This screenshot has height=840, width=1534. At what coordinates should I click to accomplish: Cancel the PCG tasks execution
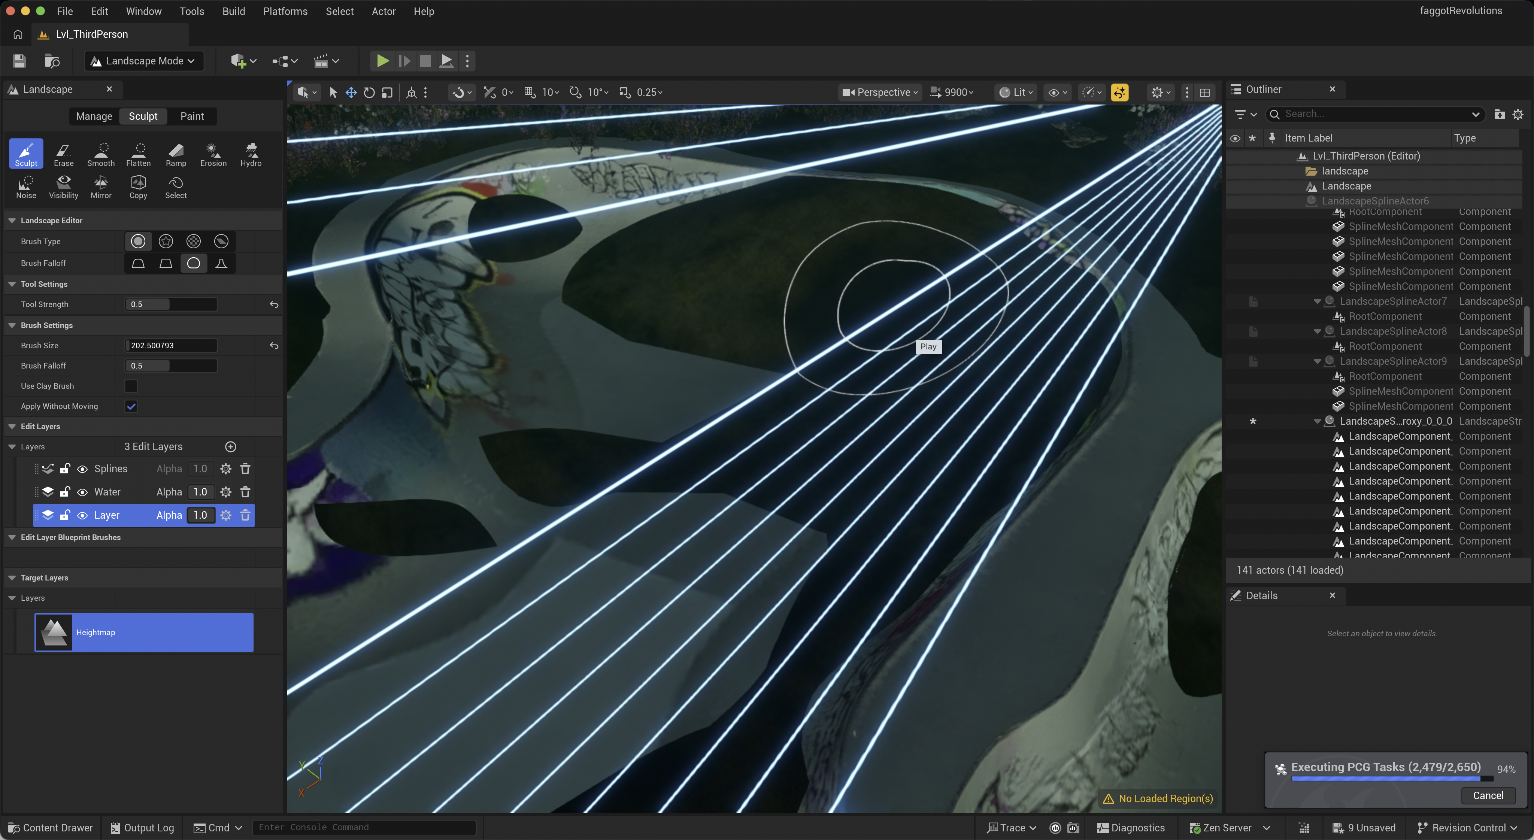click(x=1488, y=796)
